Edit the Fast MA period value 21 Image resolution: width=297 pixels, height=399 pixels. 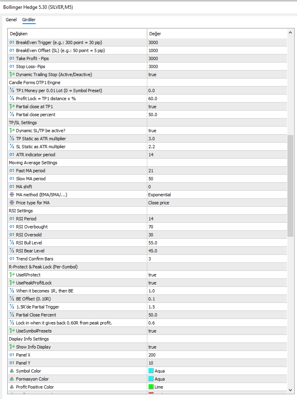(217, 171)
